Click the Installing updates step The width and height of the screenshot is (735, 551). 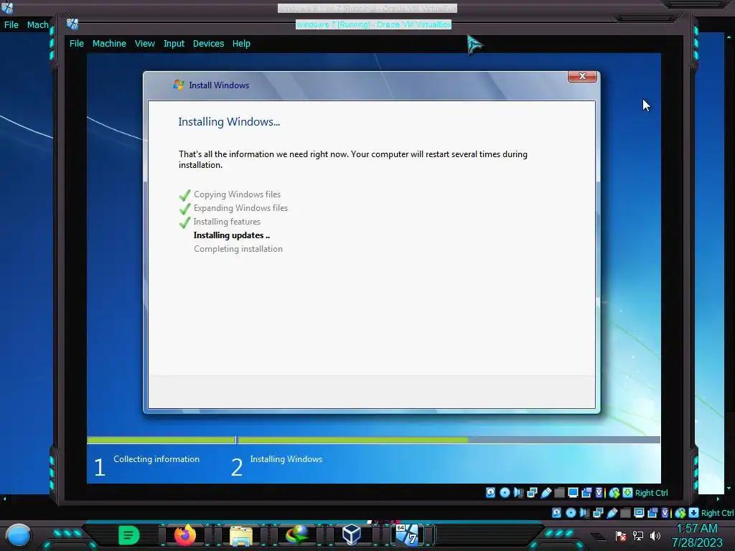[x=232, y=235]
